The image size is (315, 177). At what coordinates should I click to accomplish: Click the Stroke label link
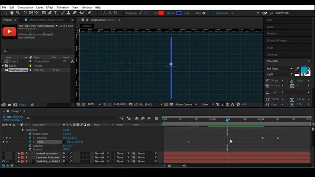[171, 13]
